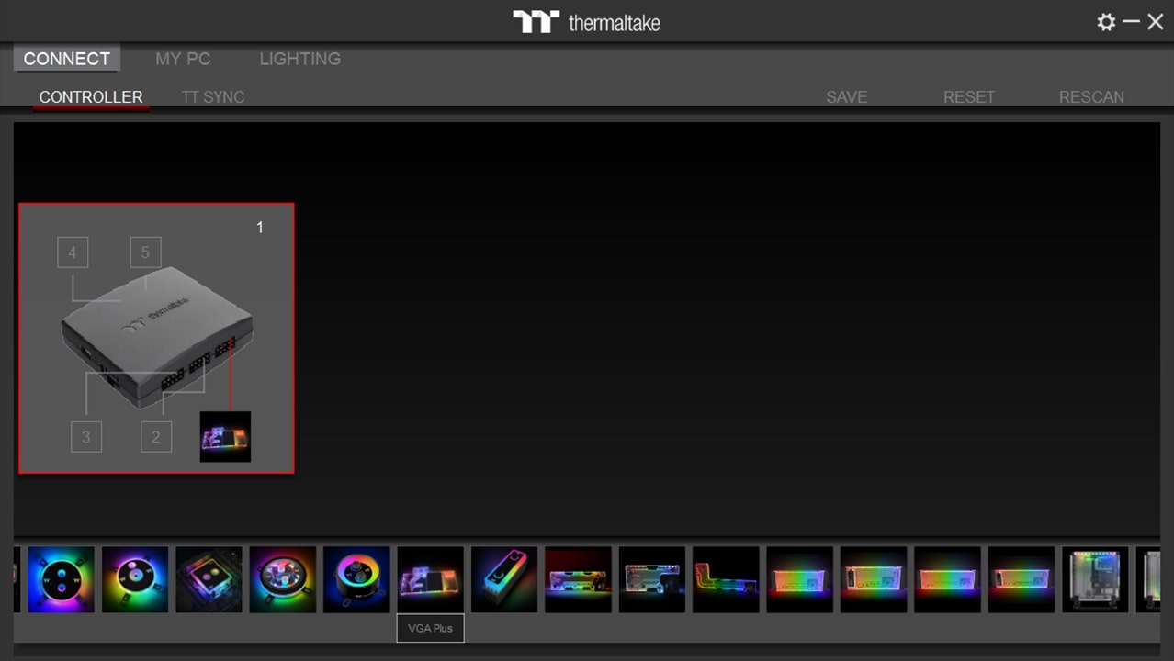
Task: Select the CONTROLLER sub-tab
Action: tap(91, 97)
